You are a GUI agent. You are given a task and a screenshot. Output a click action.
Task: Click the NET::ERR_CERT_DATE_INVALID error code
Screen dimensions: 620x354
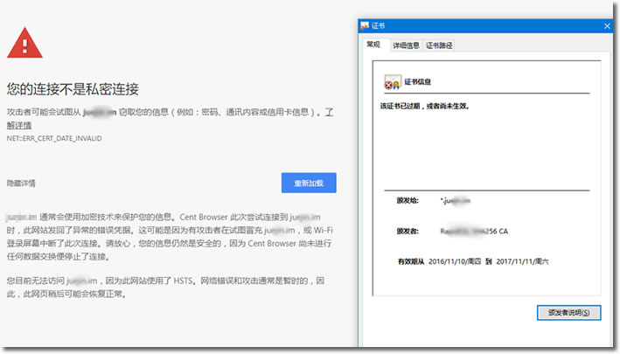[55, 138]
